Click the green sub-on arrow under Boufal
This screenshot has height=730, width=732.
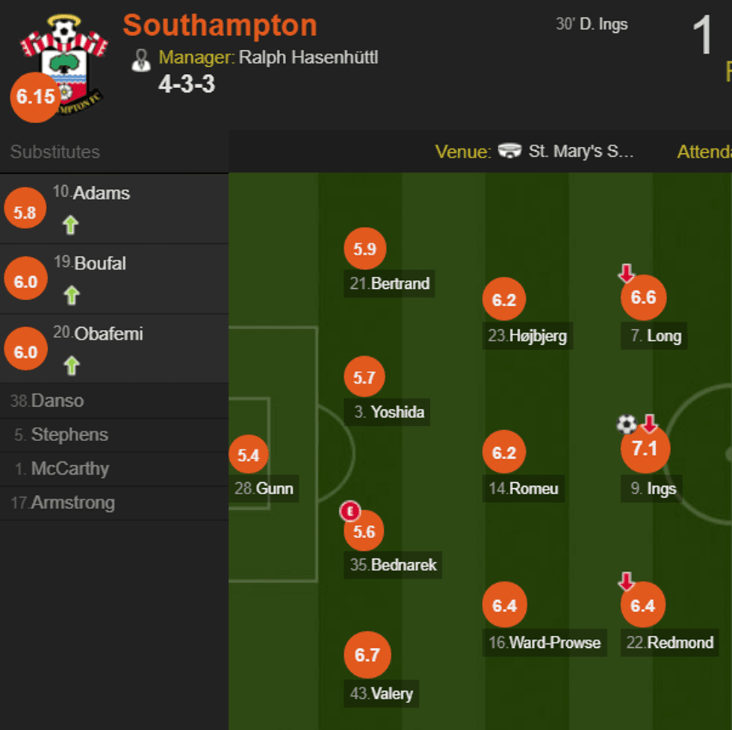pos(71,296)
